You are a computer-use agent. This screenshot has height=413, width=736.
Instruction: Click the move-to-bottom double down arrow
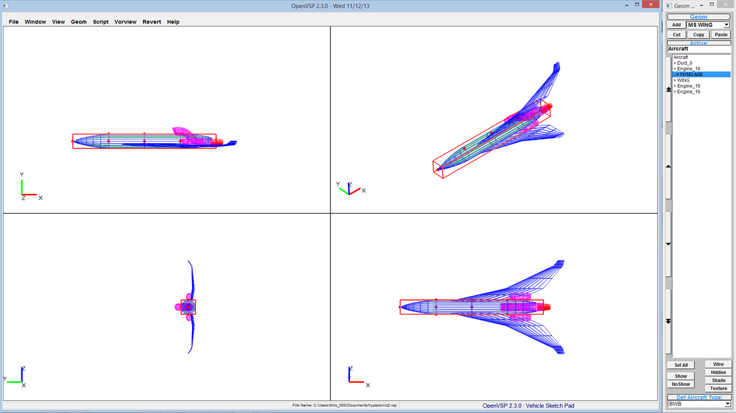pos(668,321)
